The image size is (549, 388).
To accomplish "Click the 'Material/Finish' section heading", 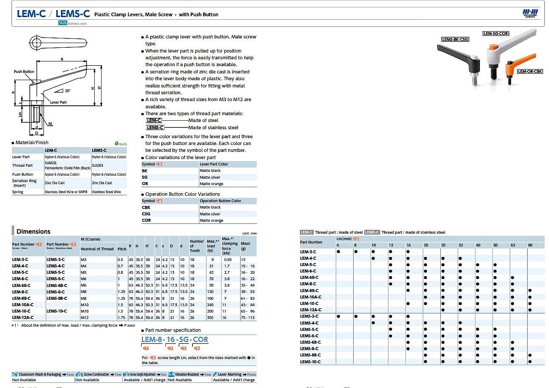I will click(x=32, y=142).
